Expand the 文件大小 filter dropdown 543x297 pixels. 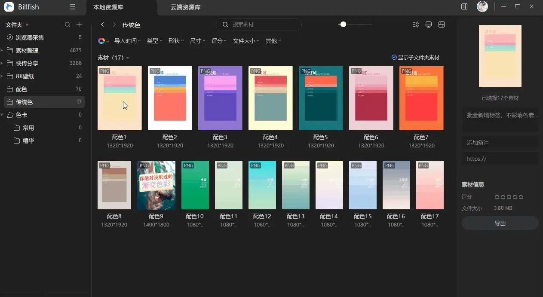tap(246, 41)
